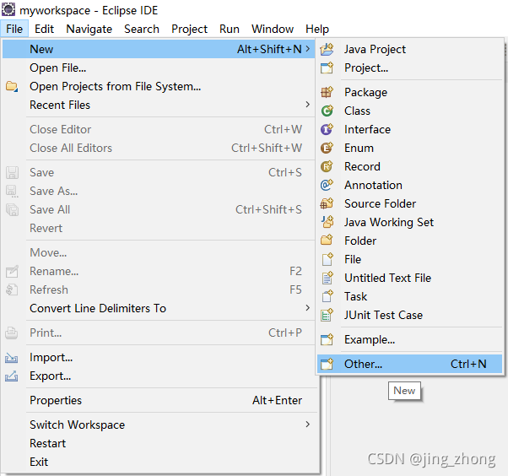Click the Import icon in File menu

point(11,358)
